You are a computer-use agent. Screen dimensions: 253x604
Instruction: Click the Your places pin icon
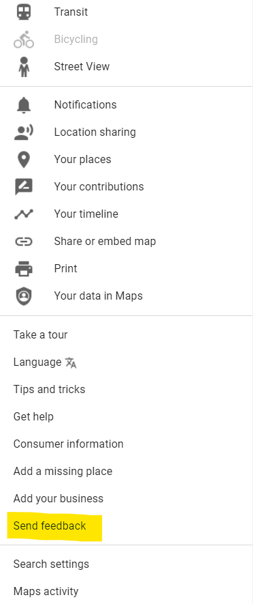[24, 160]
